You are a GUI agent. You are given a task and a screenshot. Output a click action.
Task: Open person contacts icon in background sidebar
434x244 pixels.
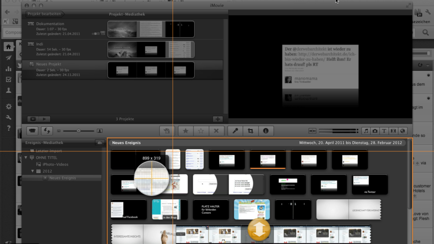click(x=9, y=90)
